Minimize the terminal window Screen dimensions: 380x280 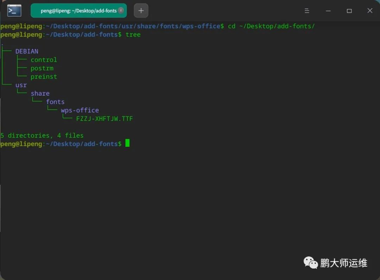pos(328,11)
